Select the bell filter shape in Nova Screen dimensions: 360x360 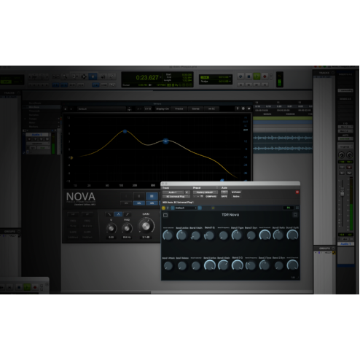(x=118, y=214)
